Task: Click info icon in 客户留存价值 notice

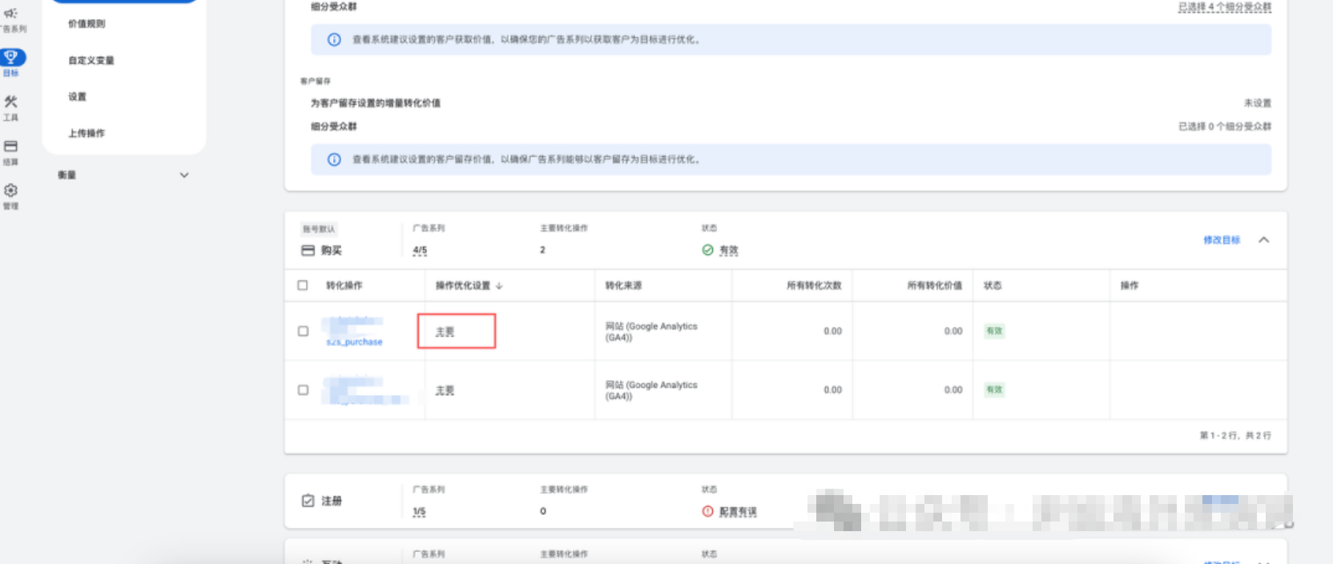Action: [334, 159]
